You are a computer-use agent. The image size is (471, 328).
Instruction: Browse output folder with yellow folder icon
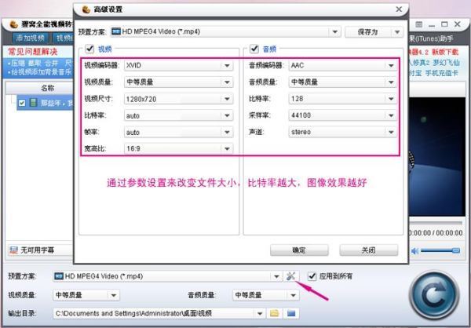tap(275, 313)
